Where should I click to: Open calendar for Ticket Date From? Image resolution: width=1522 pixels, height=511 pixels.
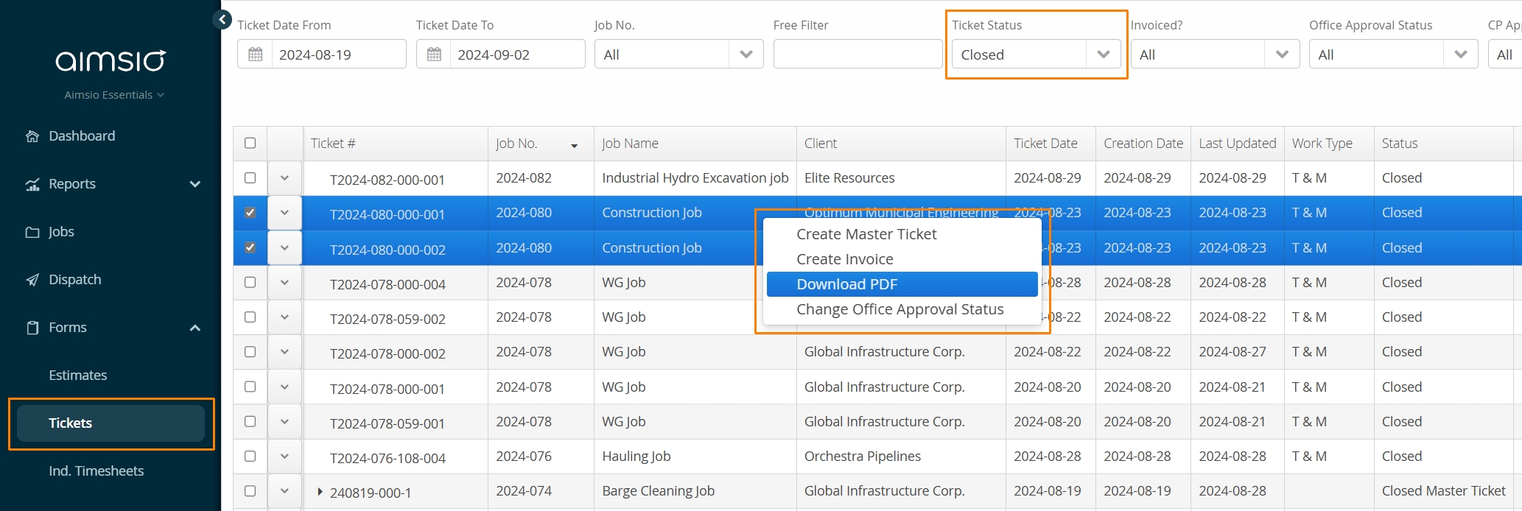[x=256, y=54]
